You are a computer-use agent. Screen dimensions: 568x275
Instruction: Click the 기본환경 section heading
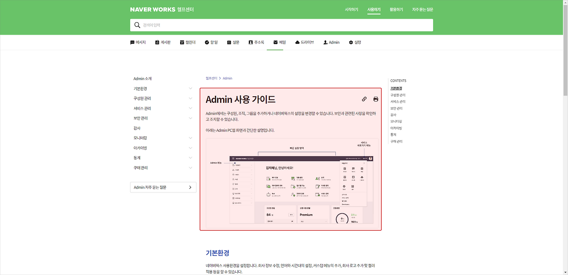pyautogui.click(x=217, y=253)
